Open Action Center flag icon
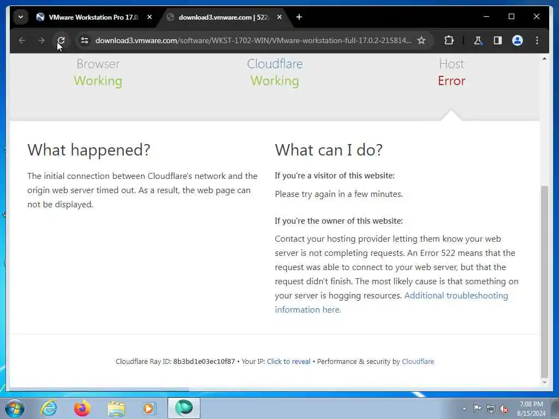 point(477,408)
